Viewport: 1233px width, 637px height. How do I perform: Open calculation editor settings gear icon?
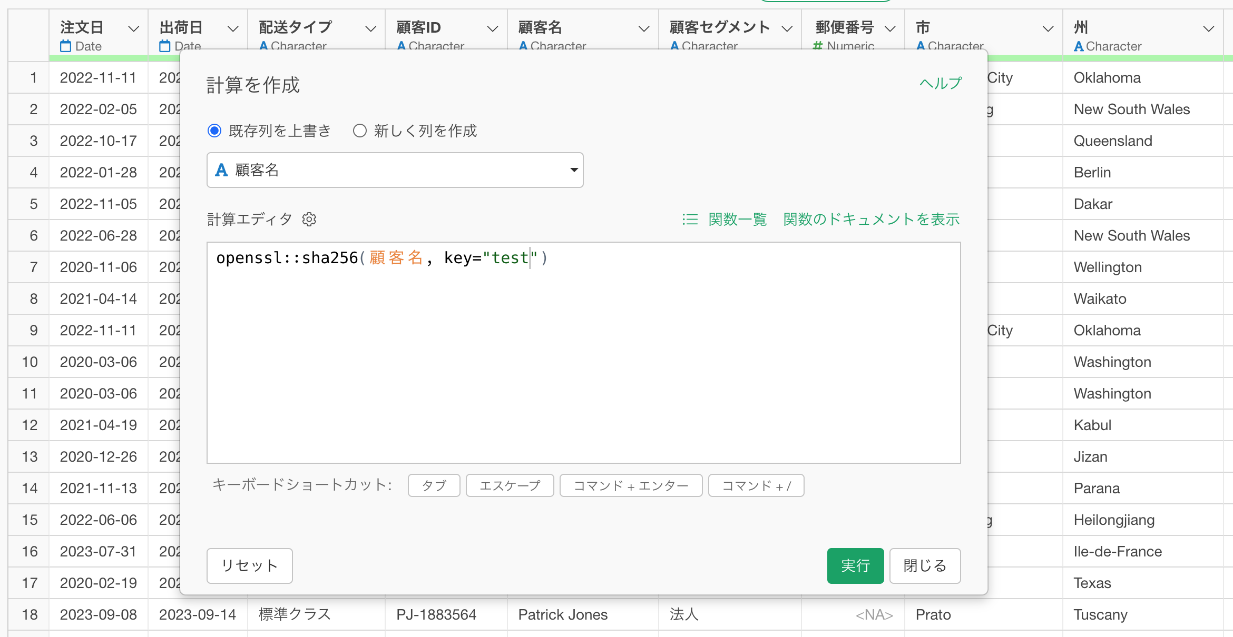[309, 219]
